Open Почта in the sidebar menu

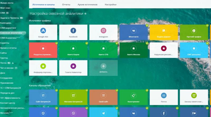3,63
